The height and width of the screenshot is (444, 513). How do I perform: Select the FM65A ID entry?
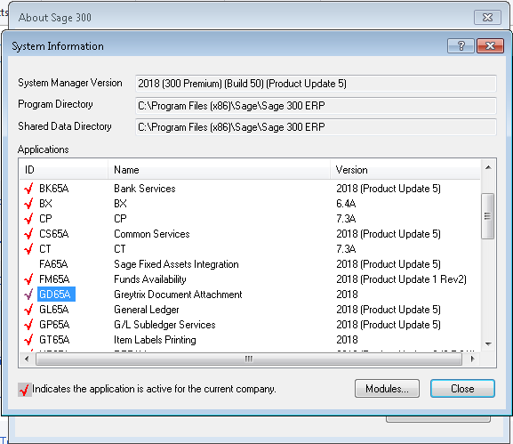click(54, 279)
